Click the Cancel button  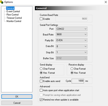pos(17,103)
